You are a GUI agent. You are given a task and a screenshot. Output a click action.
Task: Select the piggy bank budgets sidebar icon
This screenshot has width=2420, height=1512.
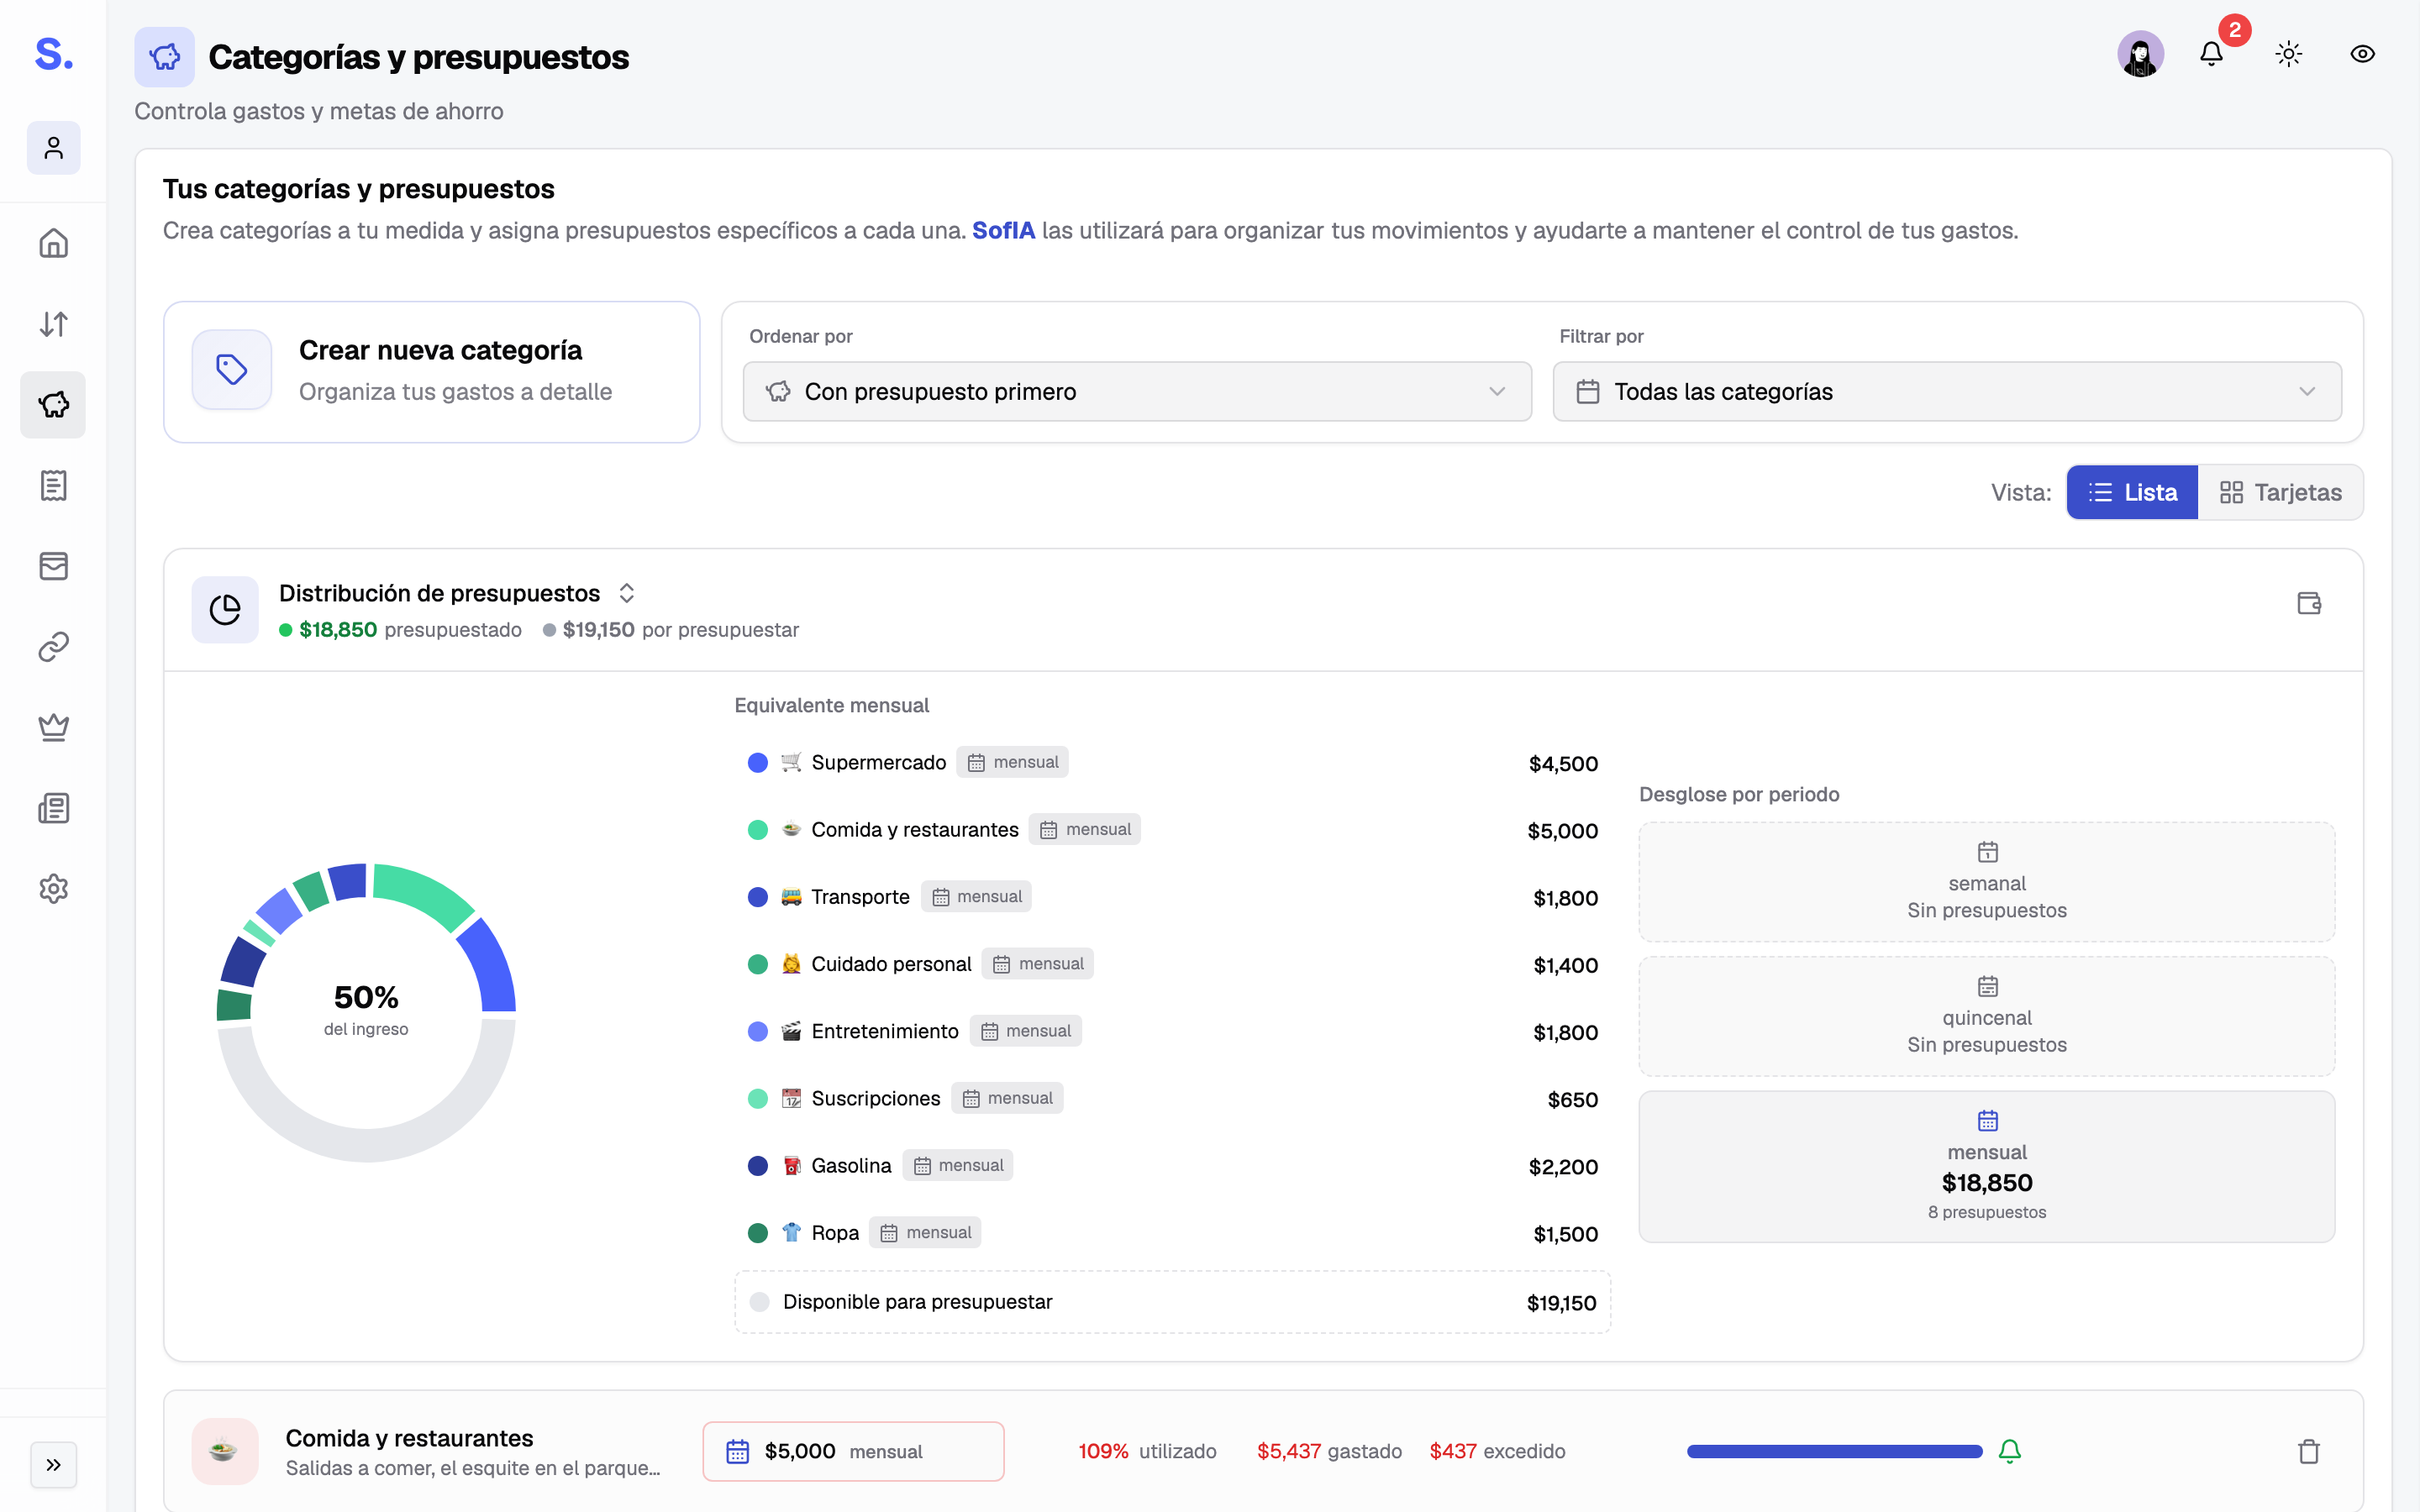coord(54,405)
